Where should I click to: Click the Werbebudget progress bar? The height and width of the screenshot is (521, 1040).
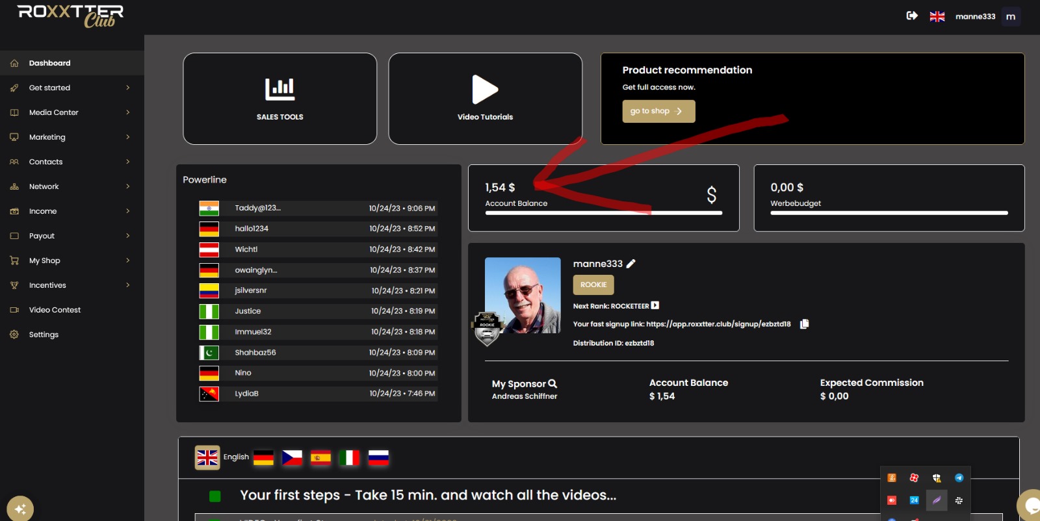(x=889, y=212)
